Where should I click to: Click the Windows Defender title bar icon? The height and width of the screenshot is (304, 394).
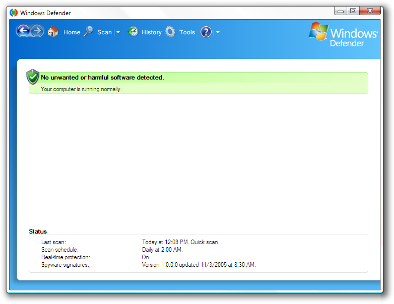(14, 13)
